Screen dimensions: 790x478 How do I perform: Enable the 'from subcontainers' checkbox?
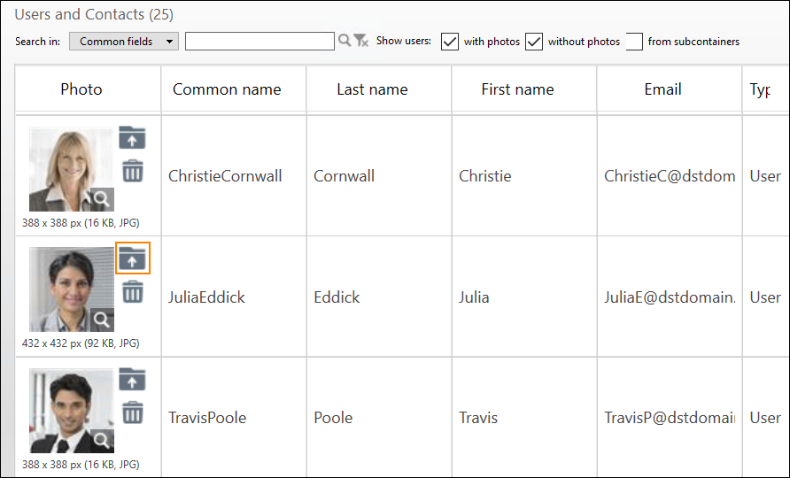tap(634, 42)
